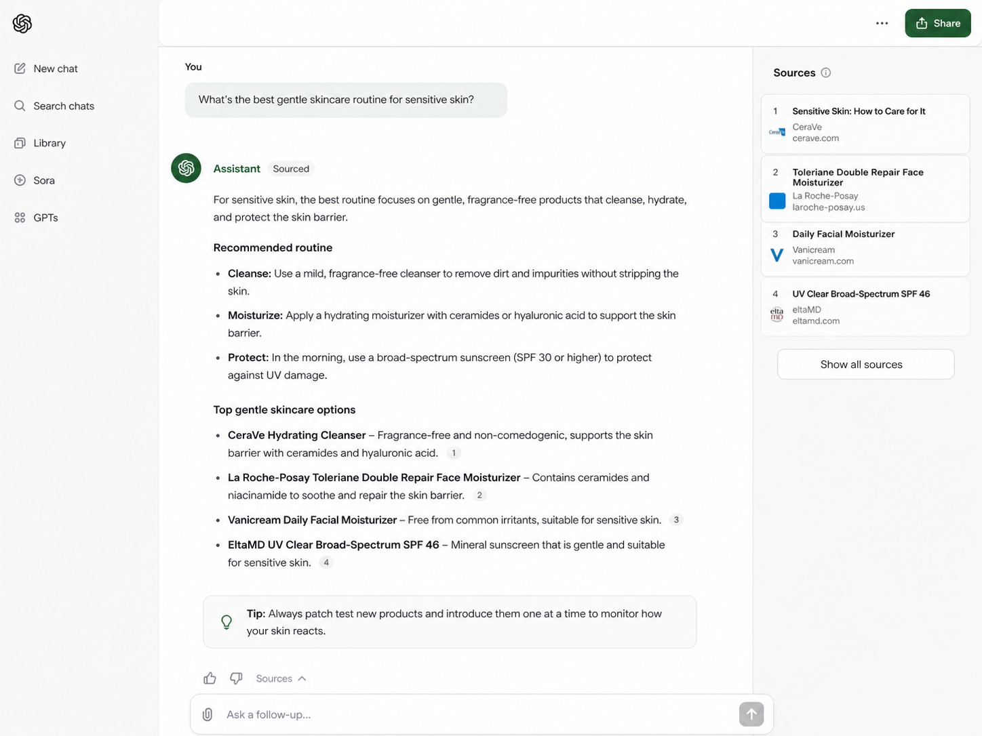Screen dimensions: 982x736
Task: Click the Tip patch test callout box
Action: [x=450, y=622]
